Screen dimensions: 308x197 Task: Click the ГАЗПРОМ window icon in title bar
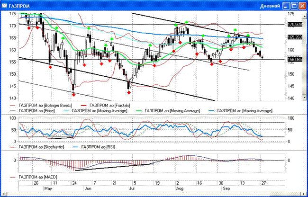[5, 6]
